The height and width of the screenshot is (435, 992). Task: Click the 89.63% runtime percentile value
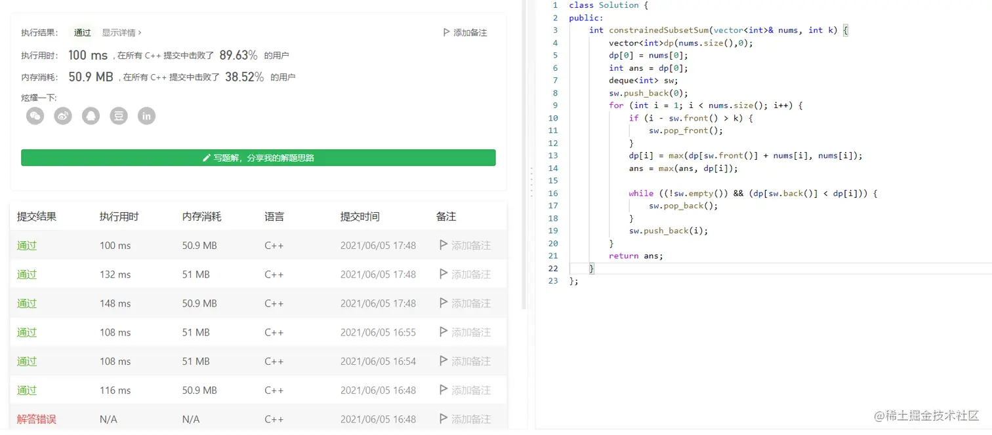[x=238, y=56]
